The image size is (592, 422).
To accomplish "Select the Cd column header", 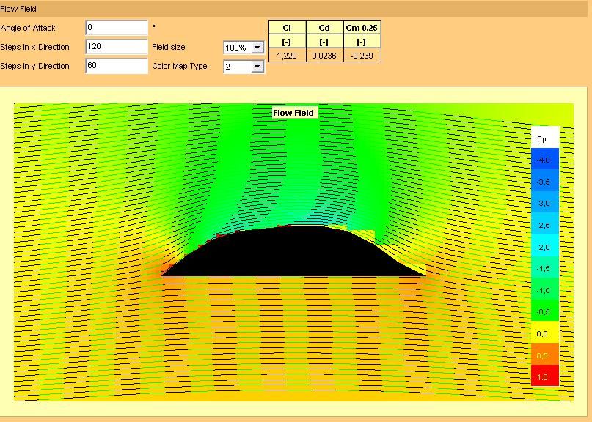I will (x=324, y=28).
